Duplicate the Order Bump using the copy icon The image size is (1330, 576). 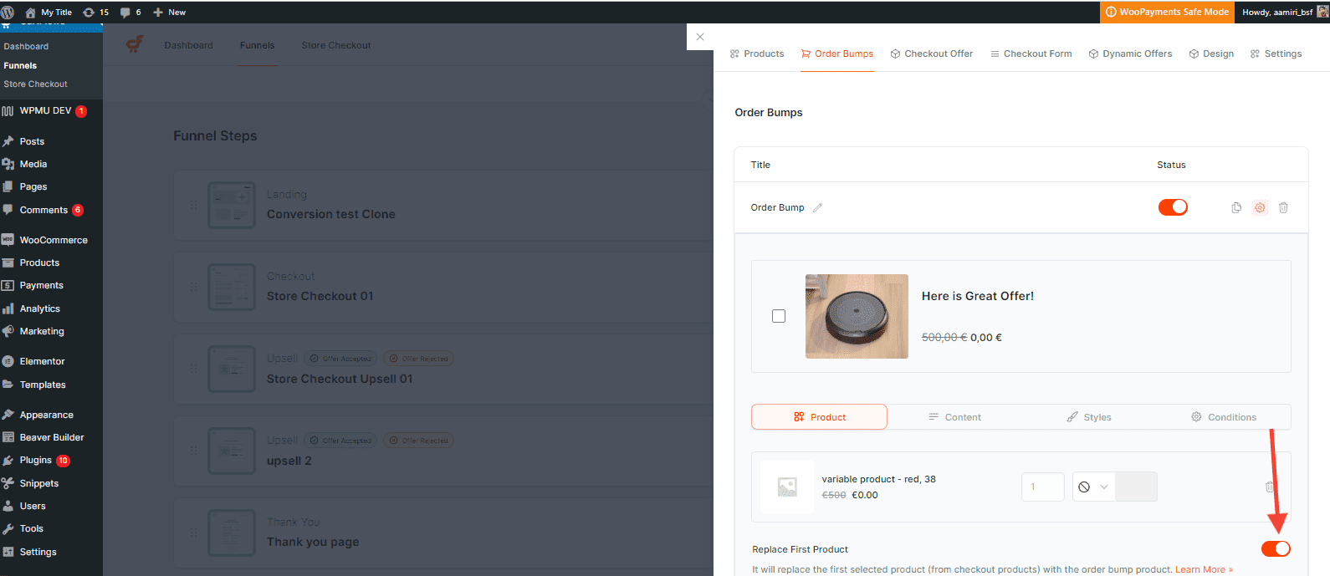coord(1235,207)
